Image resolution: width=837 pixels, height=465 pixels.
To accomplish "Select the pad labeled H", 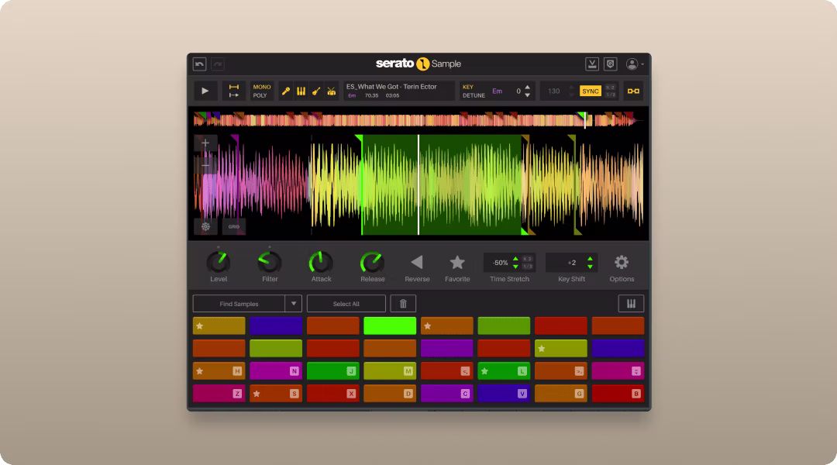I will pyautogui.click(x=219, y=371).
